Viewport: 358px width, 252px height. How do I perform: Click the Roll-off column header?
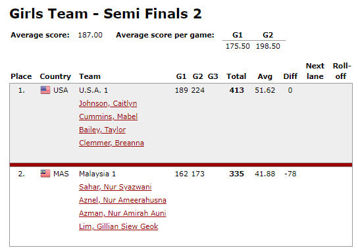click(x=342, y=71)
